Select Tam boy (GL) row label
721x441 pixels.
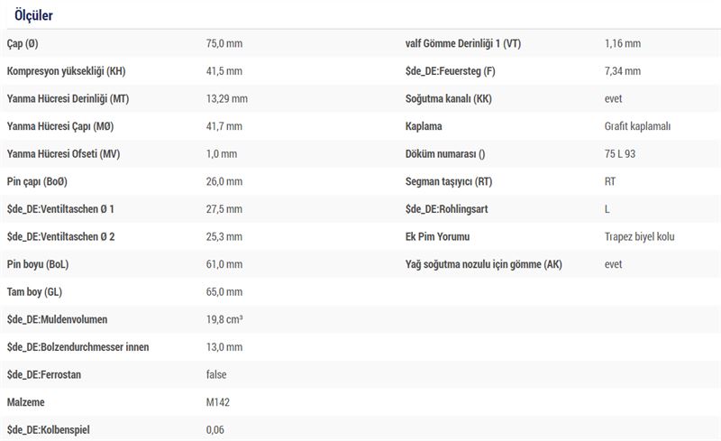(x=34, y=292)
